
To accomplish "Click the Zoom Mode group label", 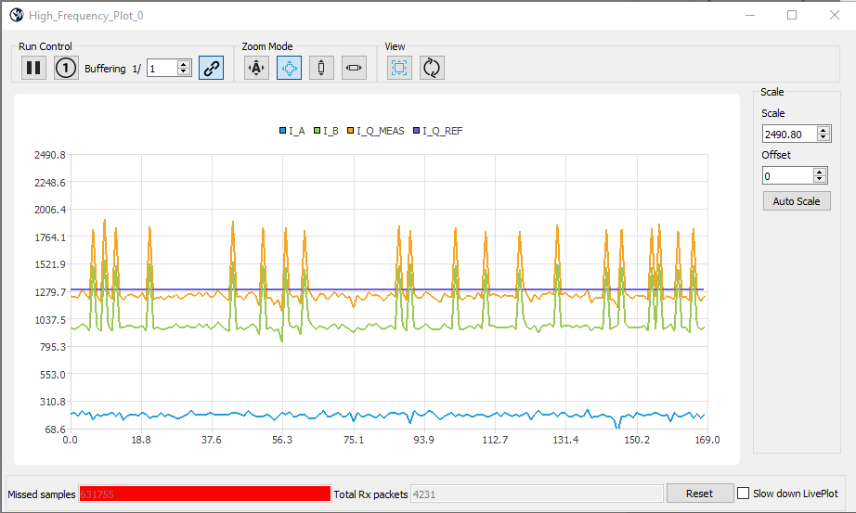I will click(267, 46).
